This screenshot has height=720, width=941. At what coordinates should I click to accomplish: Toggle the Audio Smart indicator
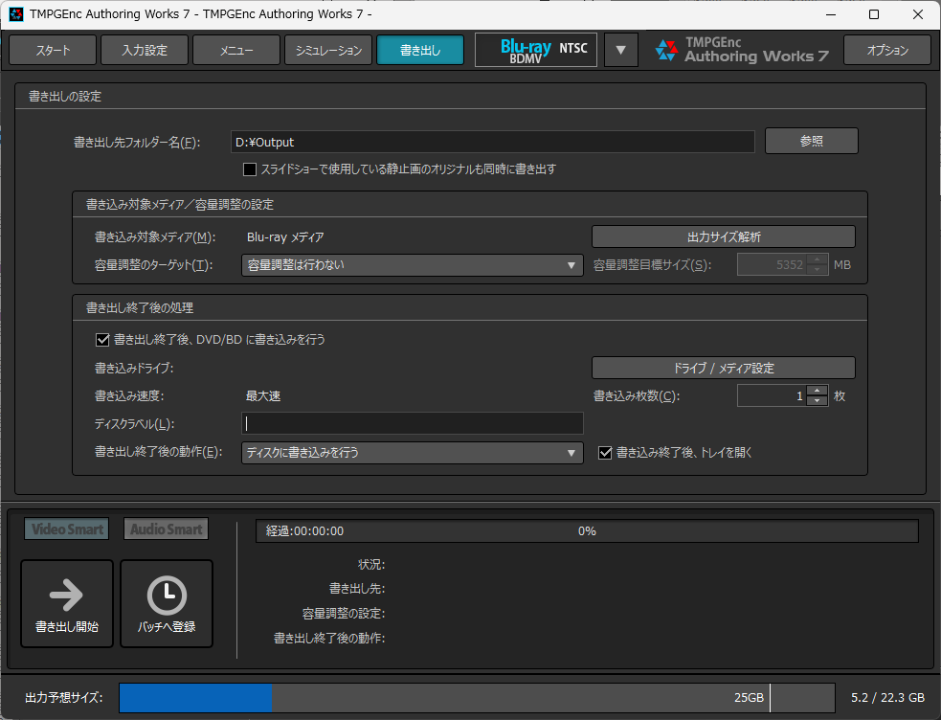click(166, 529)
